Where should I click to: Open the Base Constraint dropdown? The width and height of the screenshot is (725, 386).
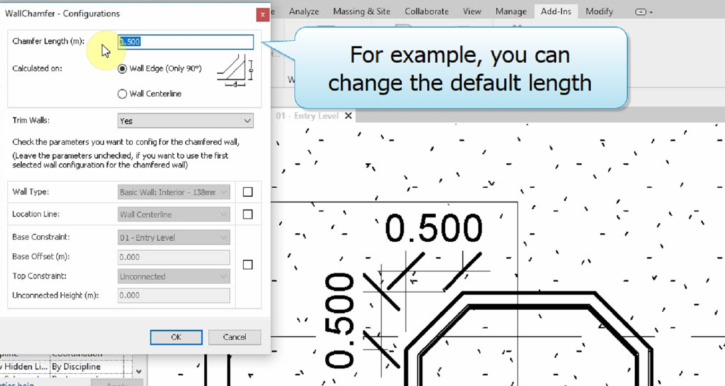(x=174, y=238)
